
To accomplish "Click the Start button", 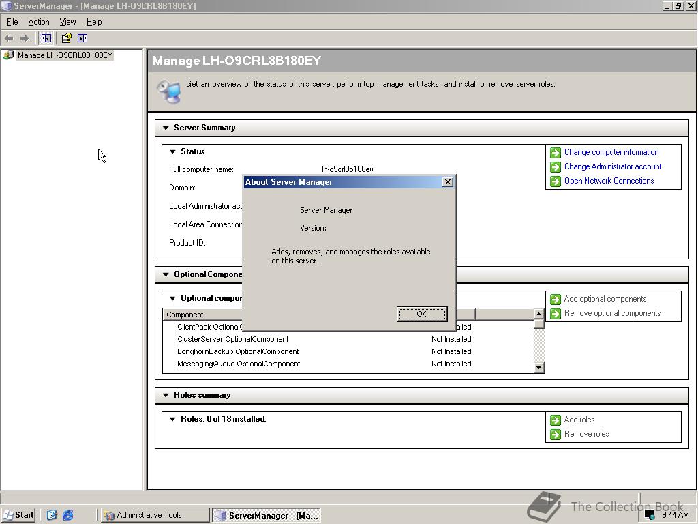I will (x=18, y=515).
